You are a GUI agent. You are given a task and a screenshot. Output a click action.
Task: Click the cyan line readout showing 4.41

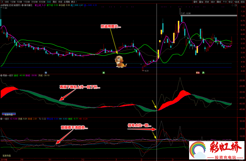coord(77,5)
